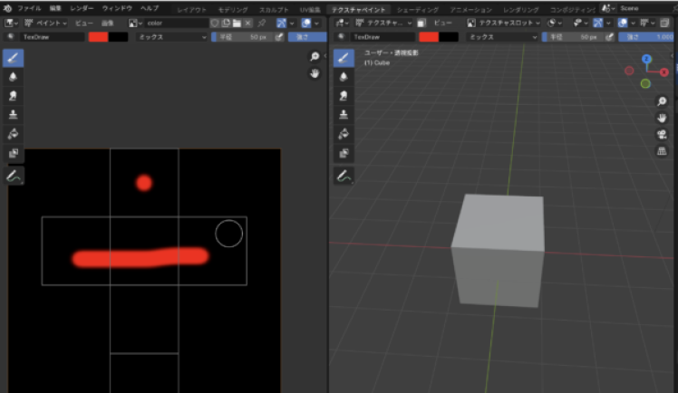This screenshot has width=678, height=393.
Task: Click the red brush color swatch in viewport
Action: (429, 37)
